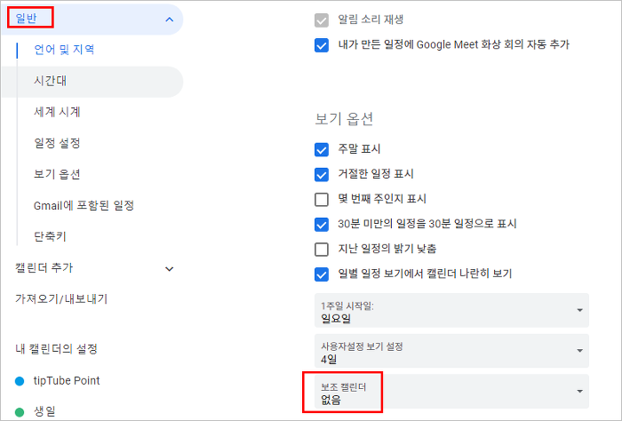Image resolution: width=622 pixels, height=421 pixels.
Task: Expand the 캘린더 추가 chevron
Action: (x=170, y=269)
